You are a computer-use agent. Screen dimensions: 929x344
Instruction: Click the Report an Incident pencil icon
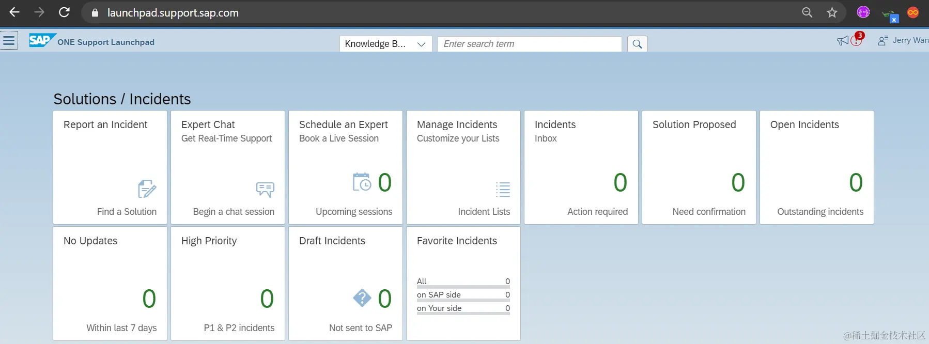pyautogui.click(x=147, y=189)
